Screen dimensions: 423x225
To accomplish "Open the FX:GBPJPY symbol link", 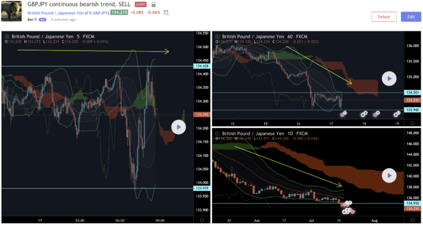I will click(97, 13).
